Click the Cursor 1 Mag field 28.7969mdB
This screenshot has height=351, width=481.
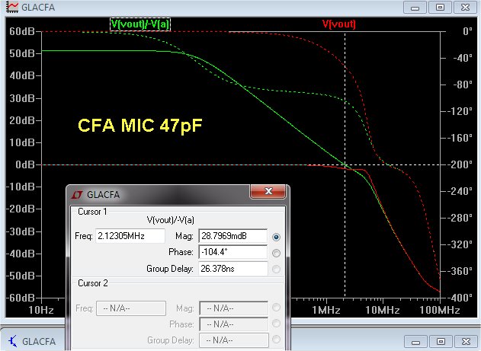[233, 236]
